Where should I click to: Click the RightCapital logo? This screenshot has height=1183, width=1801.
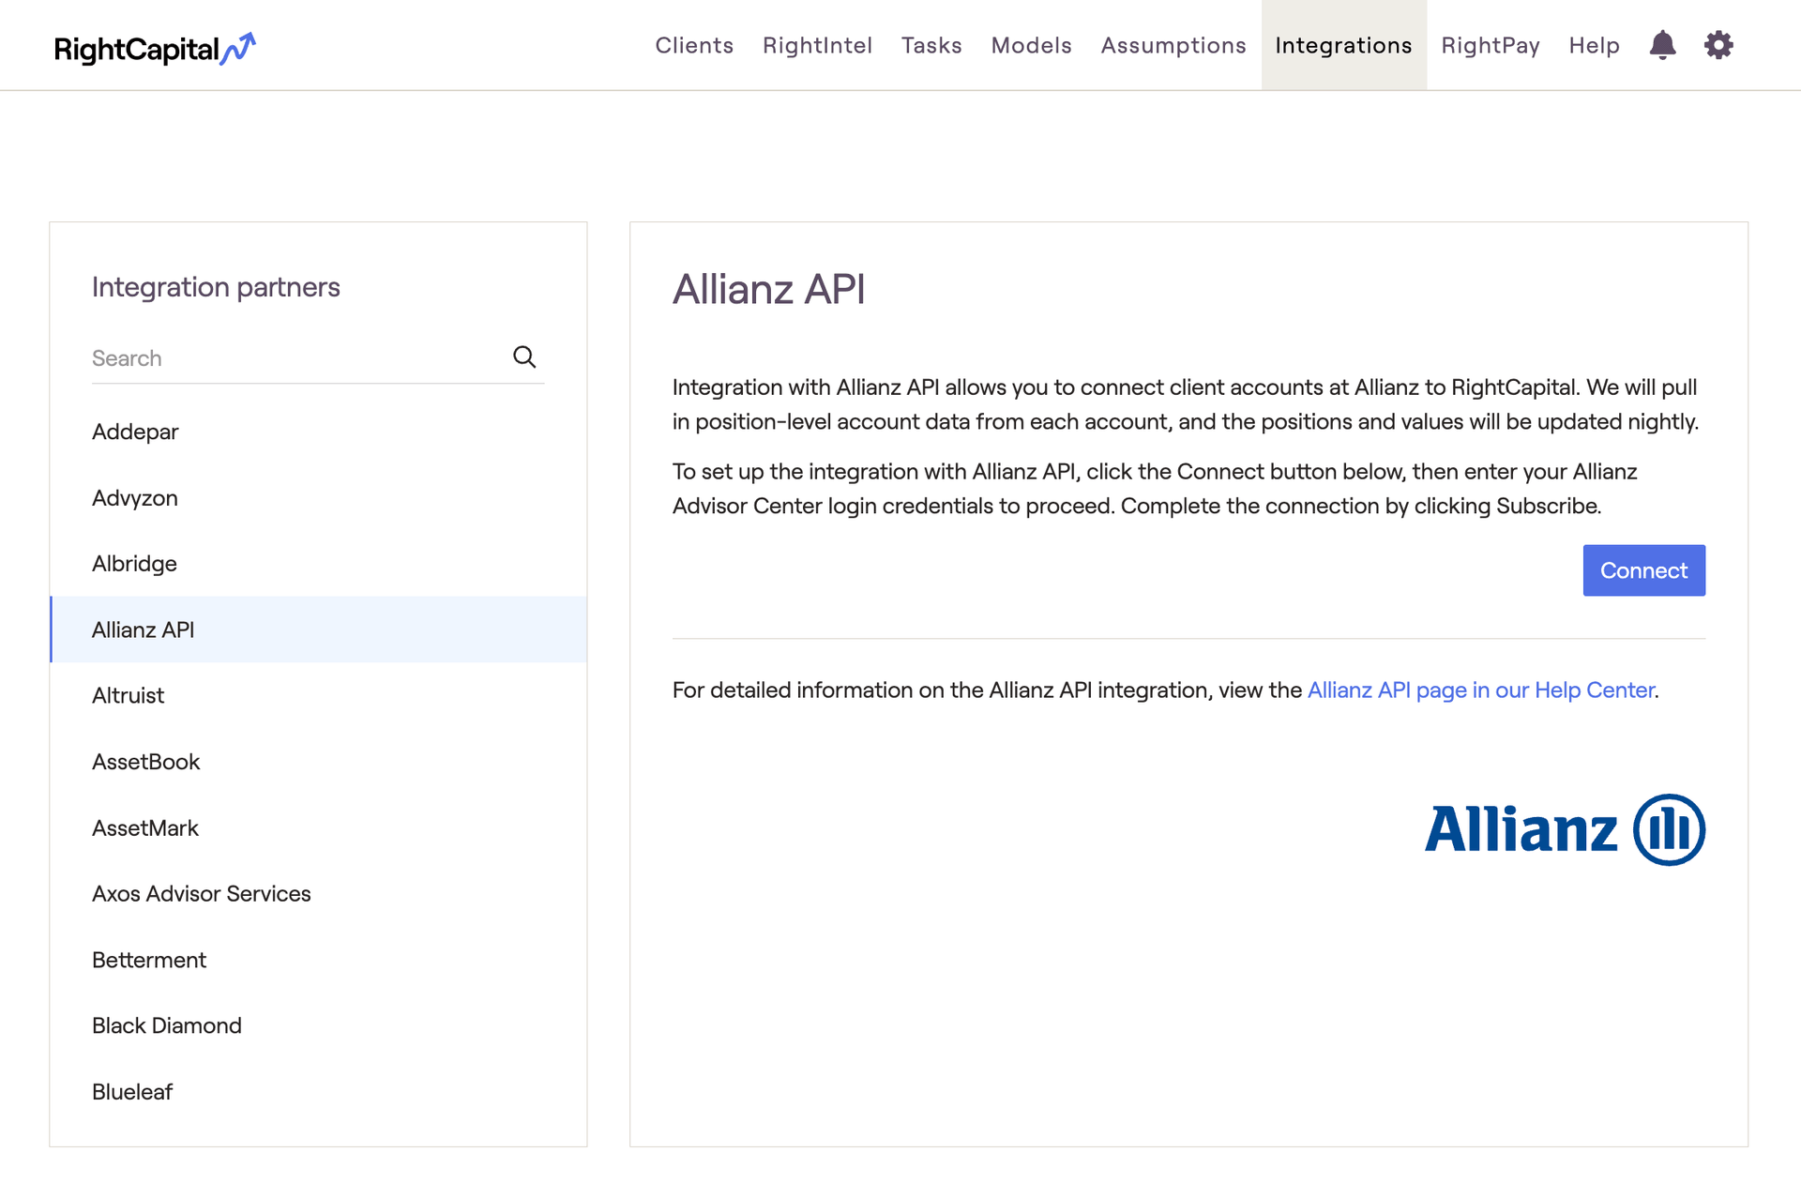coord(155,49)
